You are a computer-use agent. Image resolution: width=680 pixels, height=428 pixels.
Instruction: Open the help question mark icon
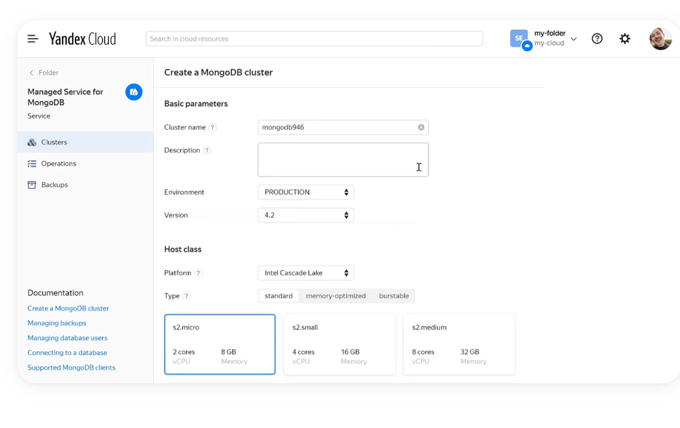[597, 39]
